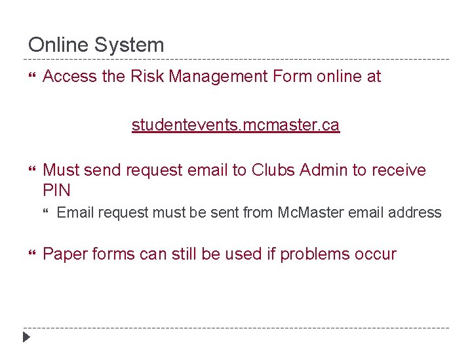Click the Access the Risk Management Form line

212,76
